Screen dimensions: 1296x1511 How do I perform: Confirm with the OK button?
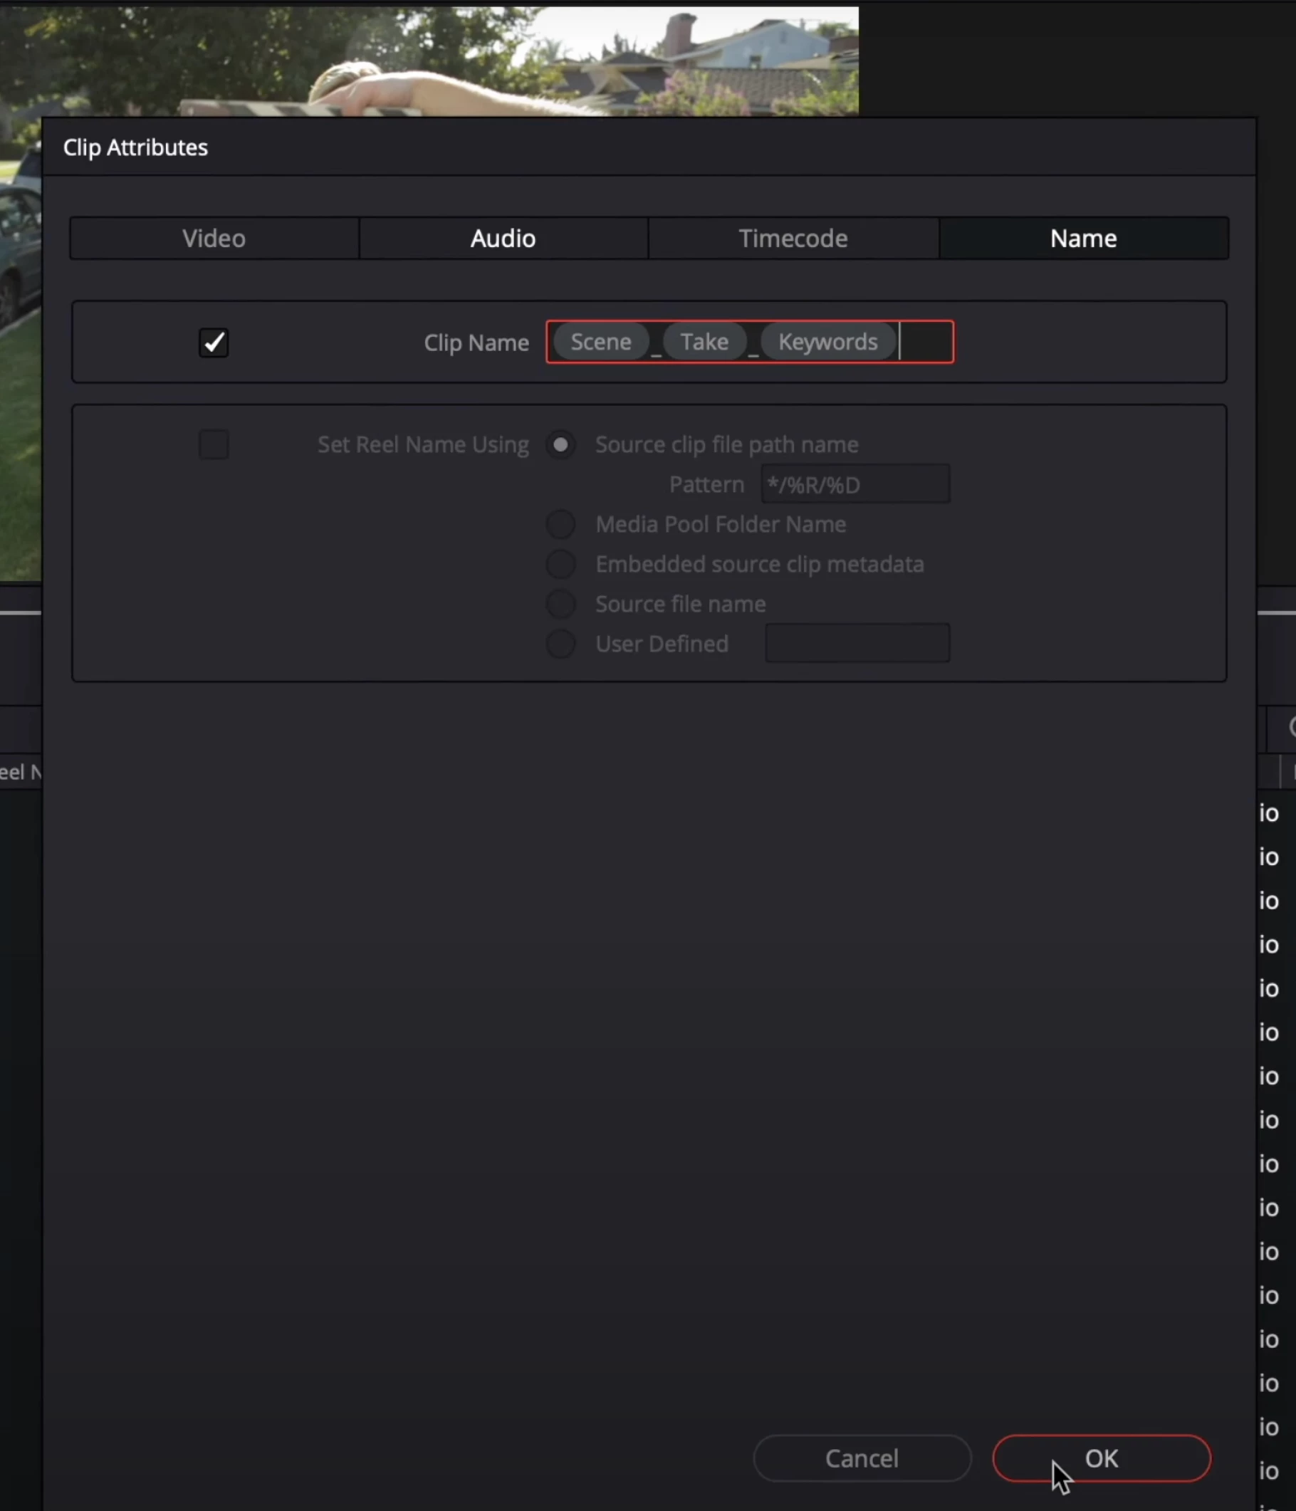pos(1102,1458)
